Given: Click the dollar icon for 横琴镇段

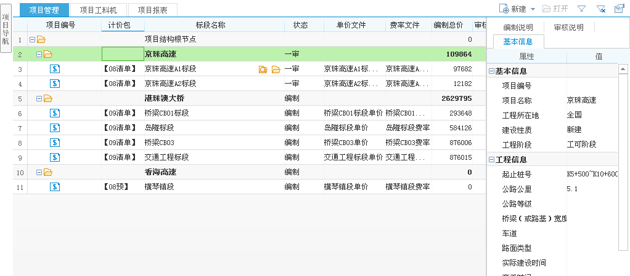Looking at the screenshot, I should tap(55, 187).
